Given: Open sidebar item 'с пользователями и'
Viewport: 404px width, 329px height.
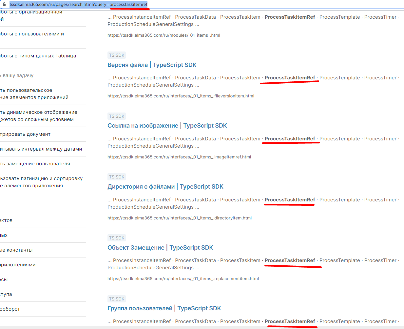Looking at the screenshot, I should (x=32, y=34).
